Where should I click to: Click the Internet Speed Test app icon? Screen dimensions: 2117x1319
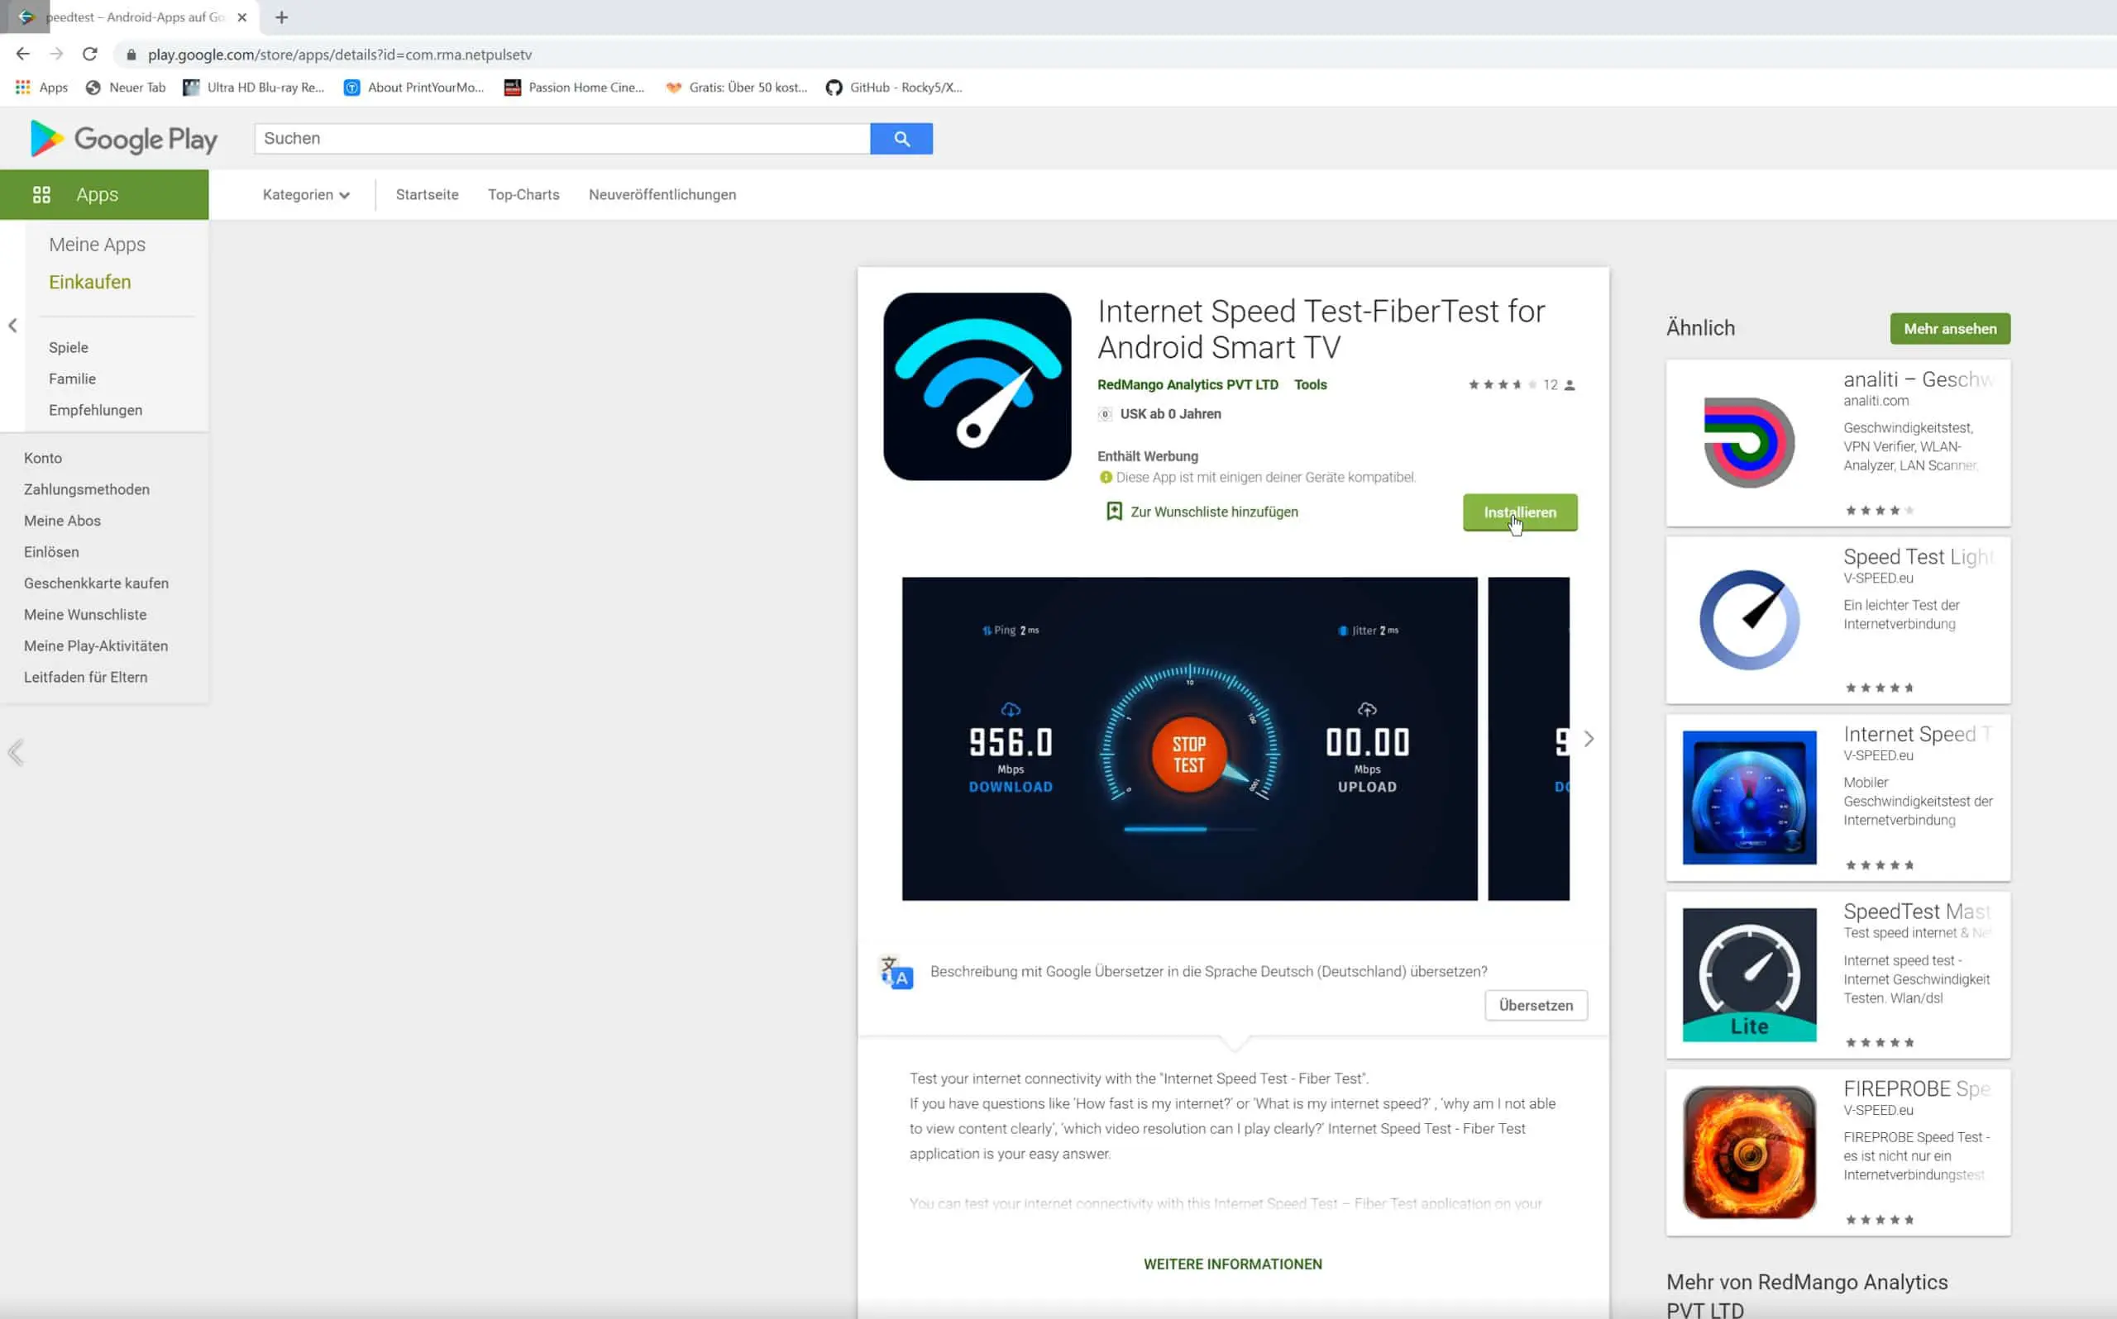point(977,387)
